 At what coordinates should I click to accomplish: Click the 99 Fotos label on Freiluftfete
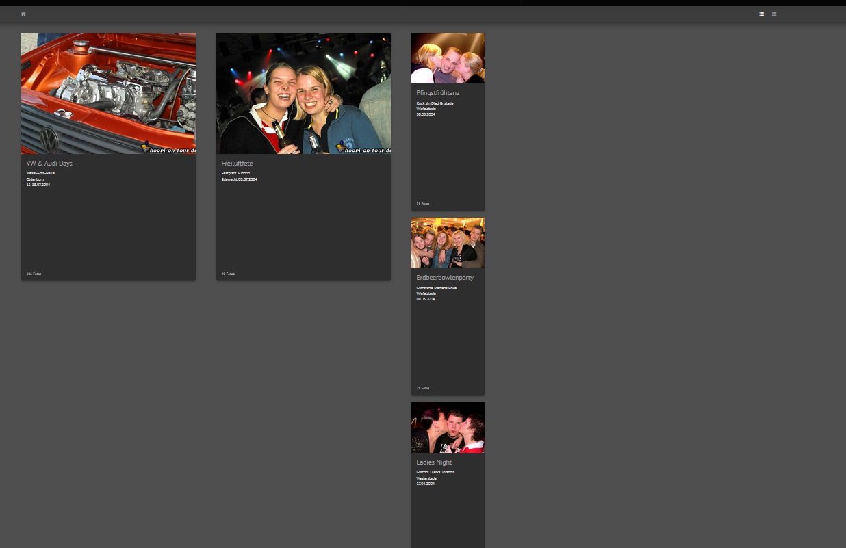[228, 274]
